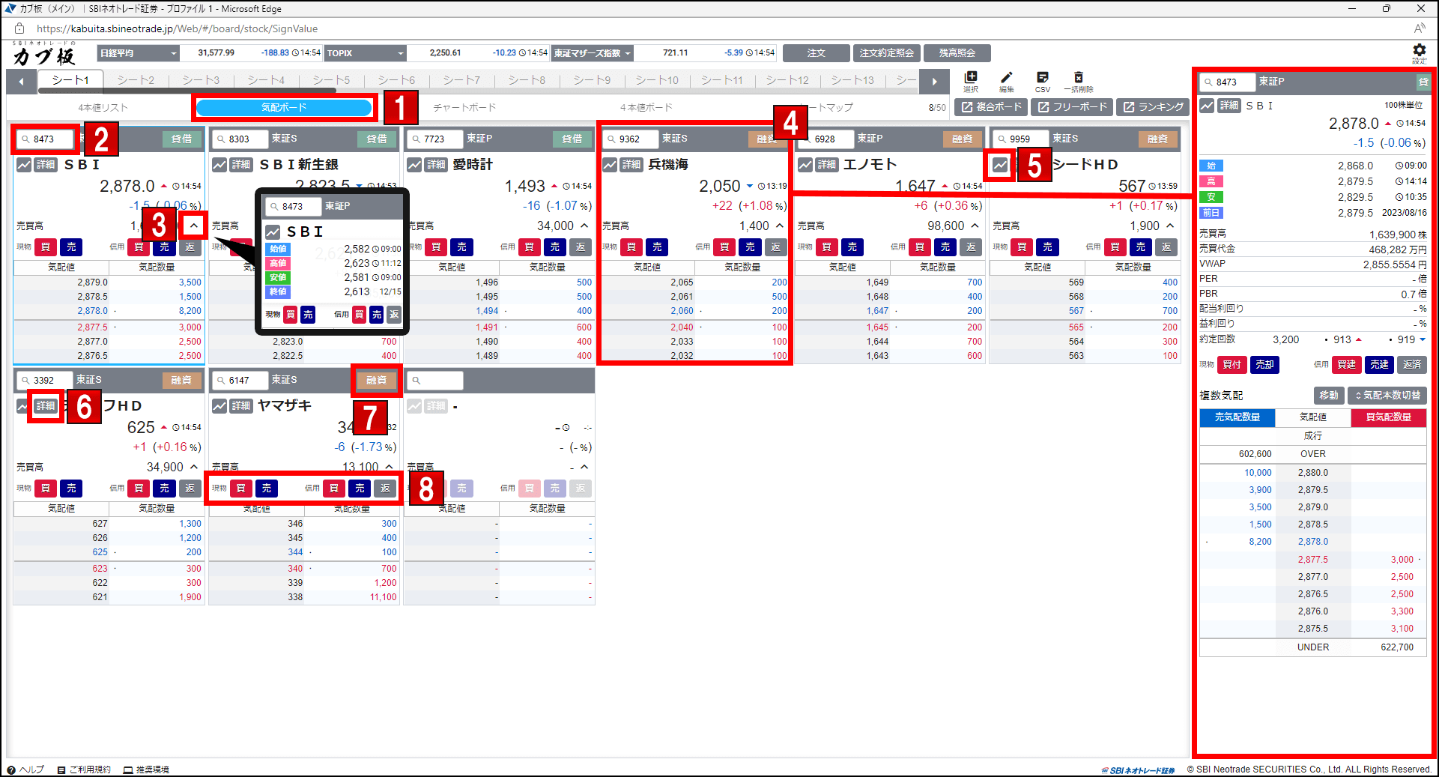Click the 移動 button

(x=1329, y=396)
